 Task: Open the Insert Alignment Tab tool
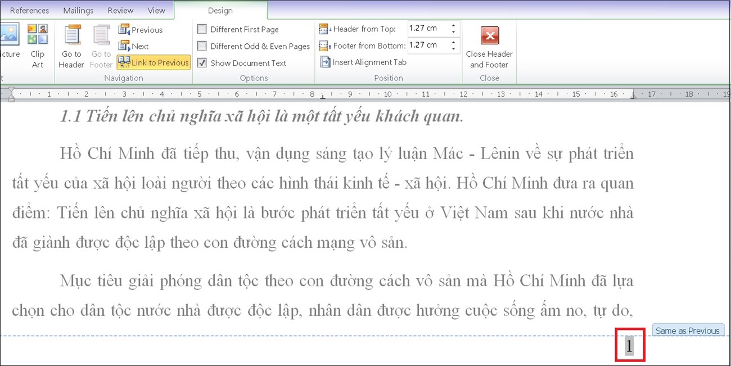tap(363, 62)
